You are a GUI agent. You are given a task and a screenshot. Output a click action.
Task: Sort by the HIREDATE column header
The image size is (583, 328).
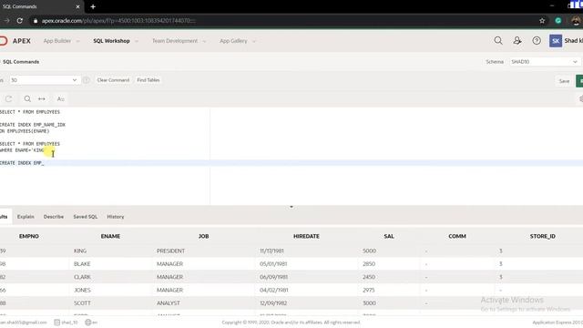pos(306,236)
